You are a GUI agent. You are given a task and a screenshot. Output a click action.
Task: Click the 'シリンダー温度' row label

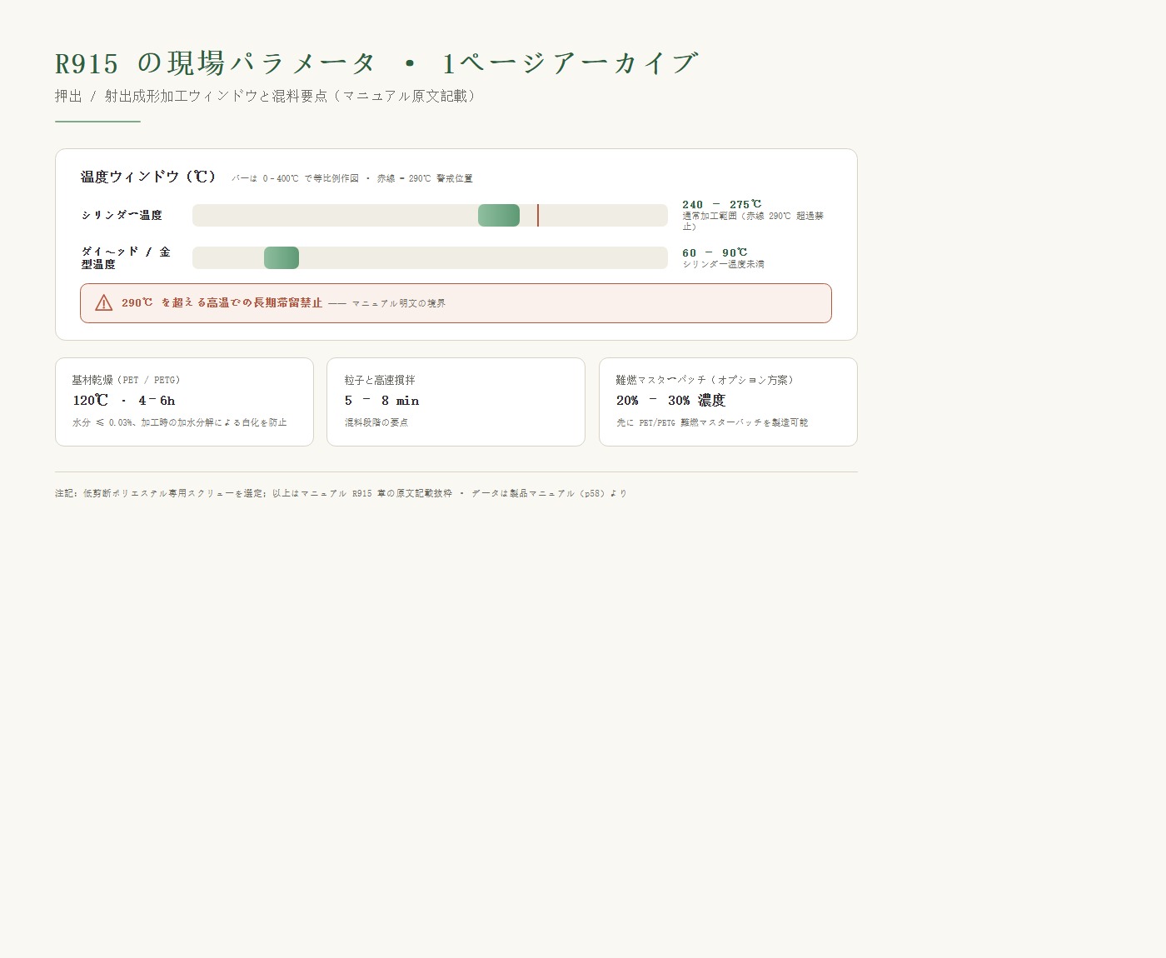pos(122,215)
